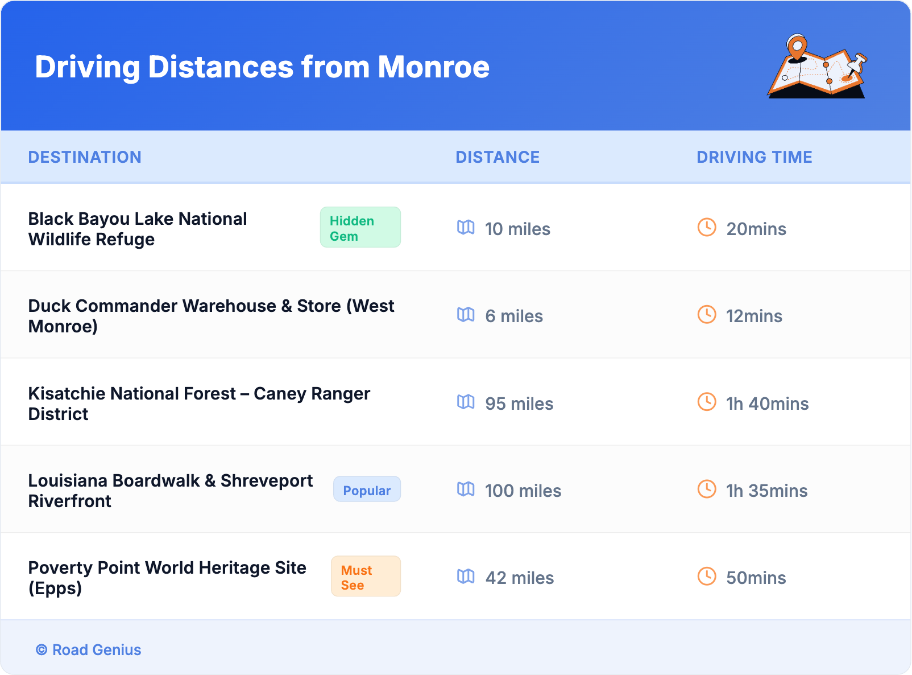The width and height of the screenshot is (912, 675).
Task: Click the Distance column header
Action: pos(498,157)
